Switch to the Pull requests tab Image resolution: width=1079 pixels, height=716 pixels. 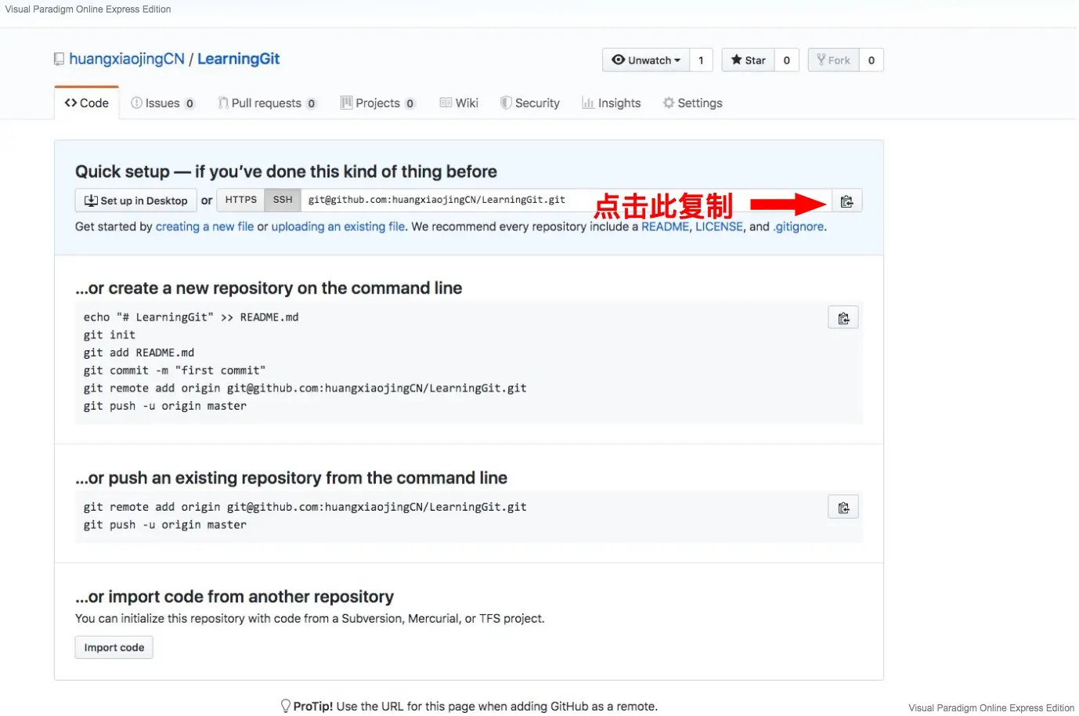click(x=268, y=103)
